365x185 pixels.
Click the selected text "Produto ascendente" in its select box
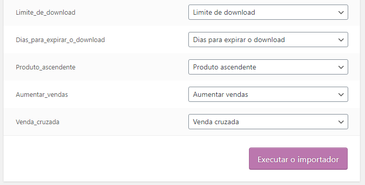(224, 67)
